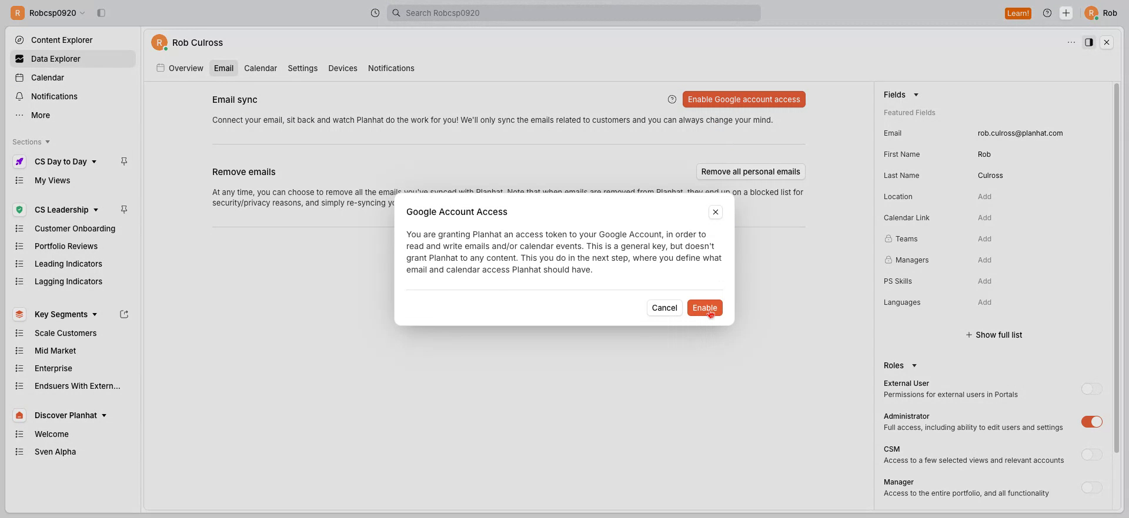Viewport: 1129px width, 518px height.
Task: Switch to the Overview tab
Action: (x=180, y=68)
